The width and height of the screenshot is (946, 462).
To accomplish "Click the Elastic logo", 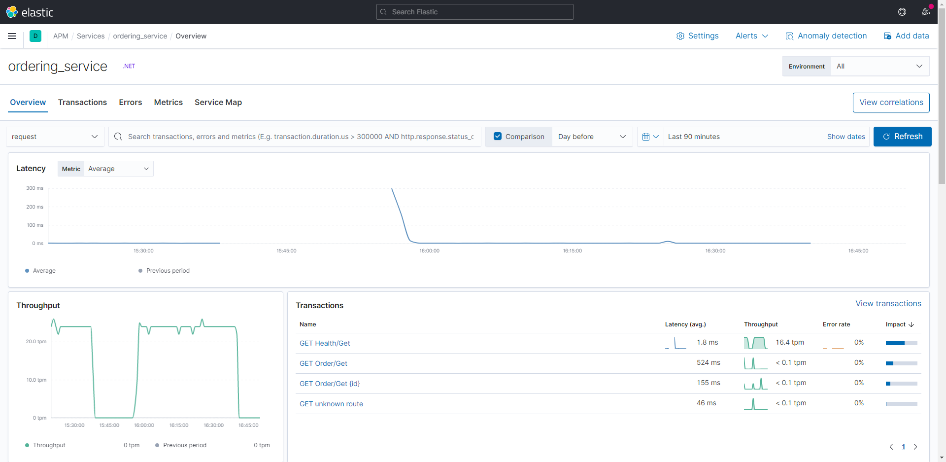I will (29, 12).
